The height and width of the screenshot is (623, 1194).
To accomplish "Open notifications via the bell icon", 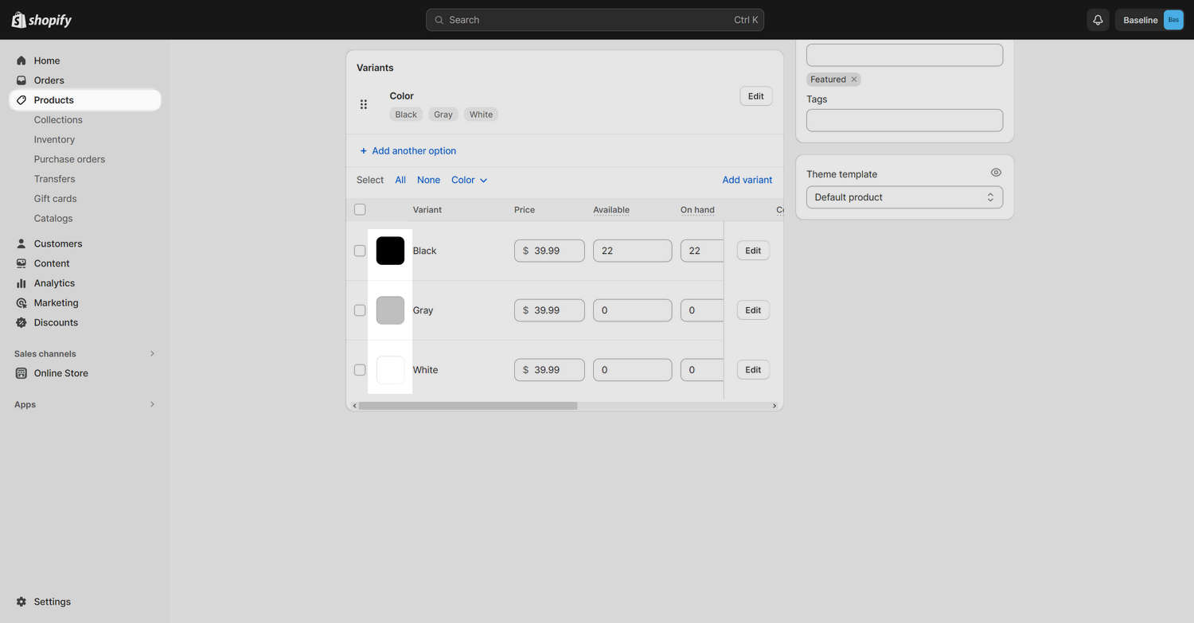I will click(x=1098, y=19).
